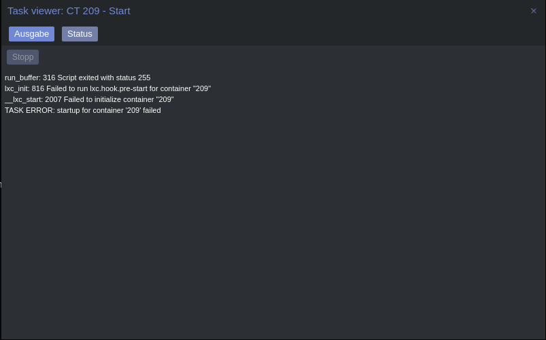Click the number '2007' in the log
The image size is (546, 340).
pyautogui.click(x=53, y=99)
